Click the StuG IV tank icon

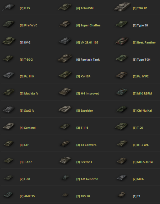tap(9, 109)
